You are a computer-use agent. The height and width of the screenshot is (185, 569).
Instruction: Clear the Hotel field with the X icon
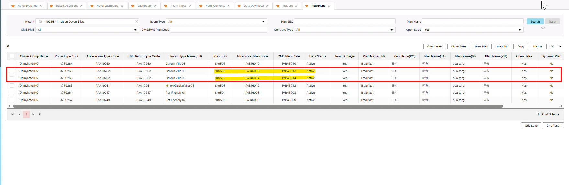137,22
